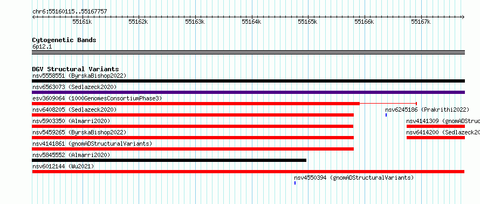This screenshot has width=480, height=204.
Task: Click the 55166k ruler position
Action: (365, 22)
